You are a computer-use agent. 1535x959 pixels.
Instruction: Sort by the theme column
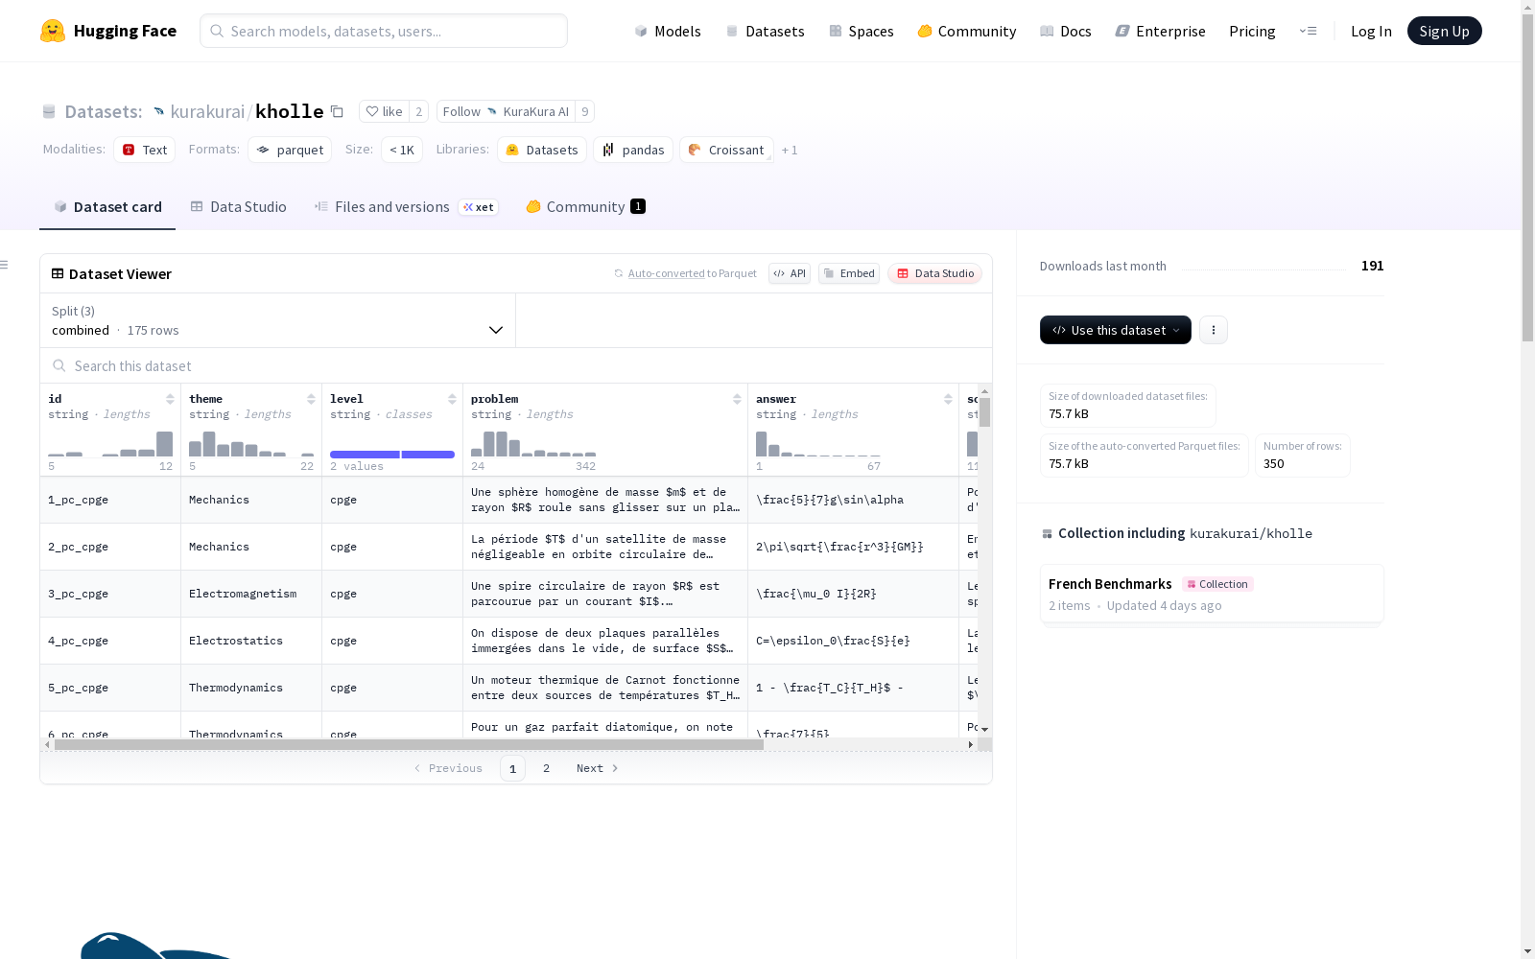[x=311, y=399]
